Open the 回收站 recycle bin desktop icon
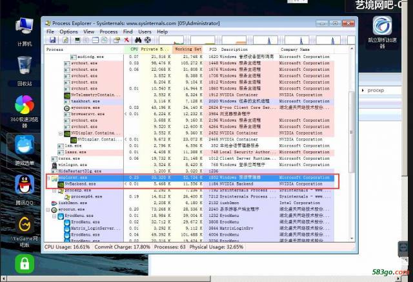 coord(25,71)
